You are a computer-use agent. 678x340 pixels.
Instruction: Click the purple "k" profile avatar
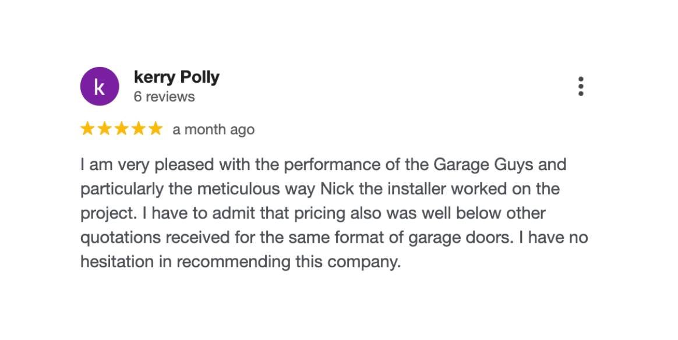pyautogui.click(x=100, y=87)
